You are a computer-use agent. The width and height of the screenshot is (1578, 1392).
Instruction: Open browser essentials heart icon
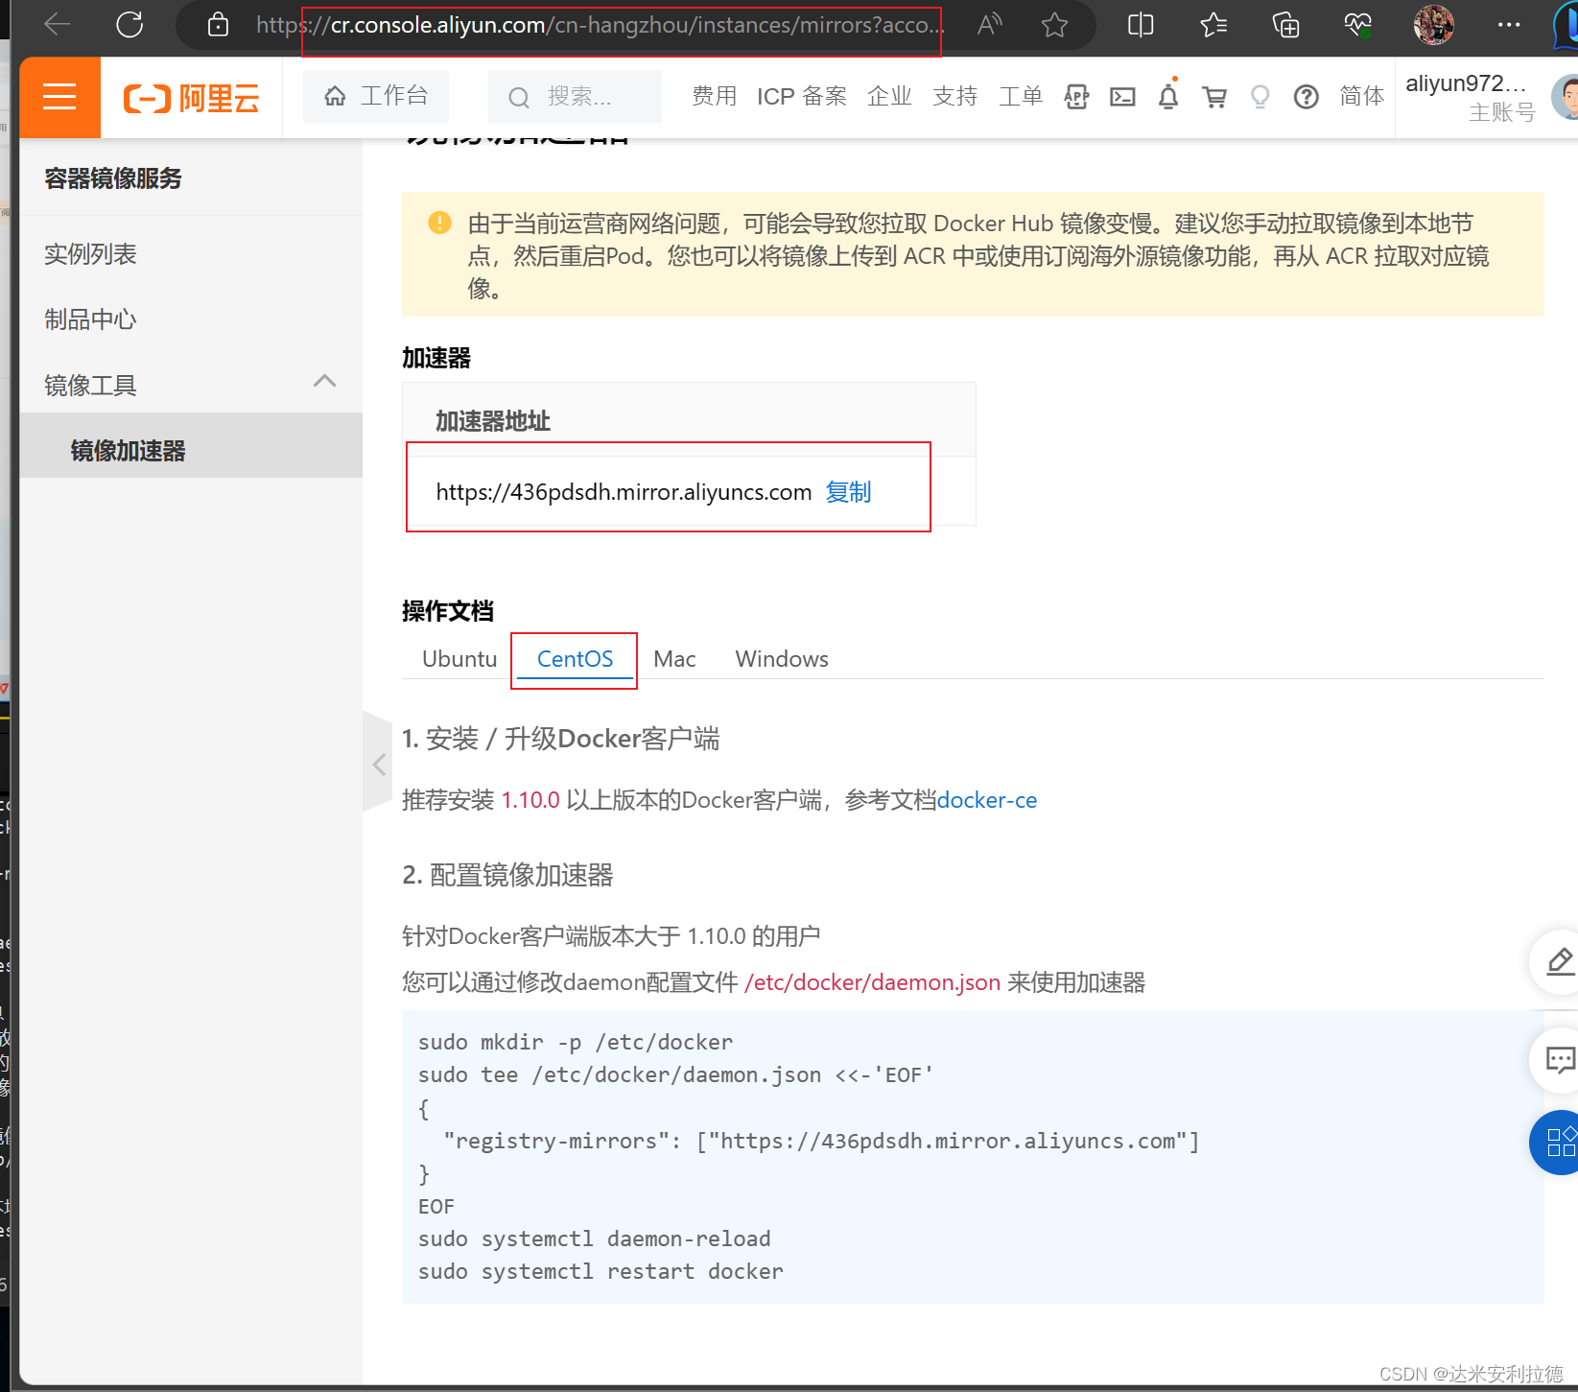click(1358, 25)
